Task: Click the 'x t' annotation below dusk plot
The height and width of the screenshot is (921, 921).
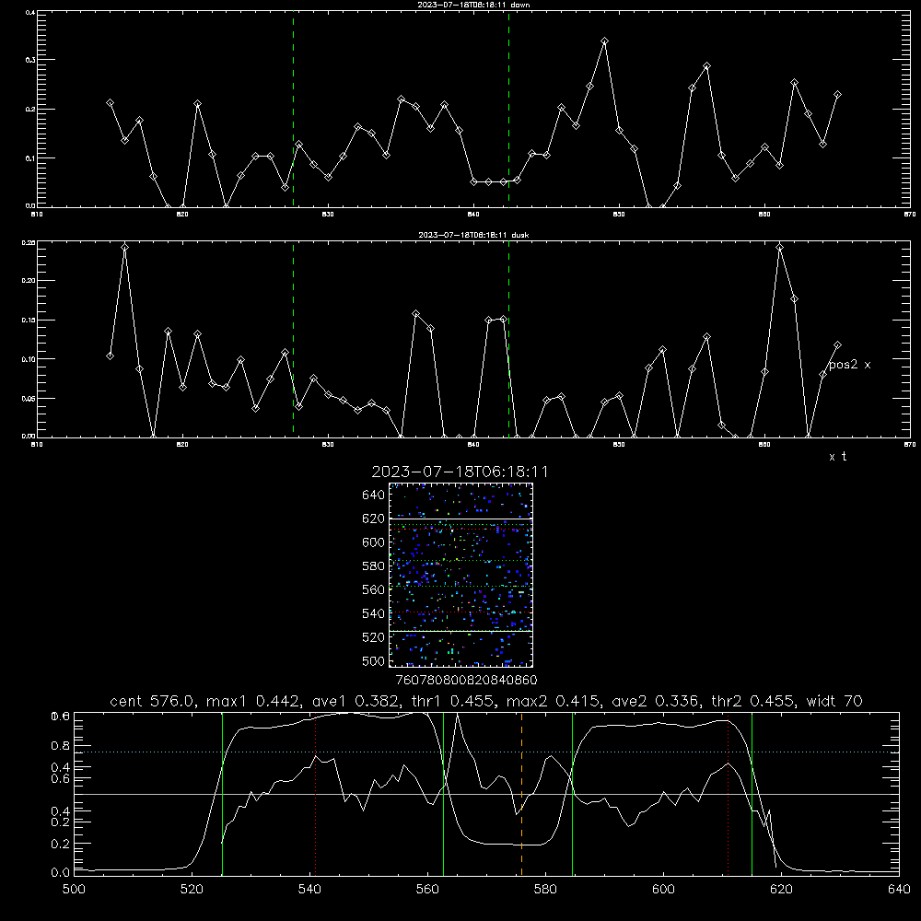Action: click(837, 457)
